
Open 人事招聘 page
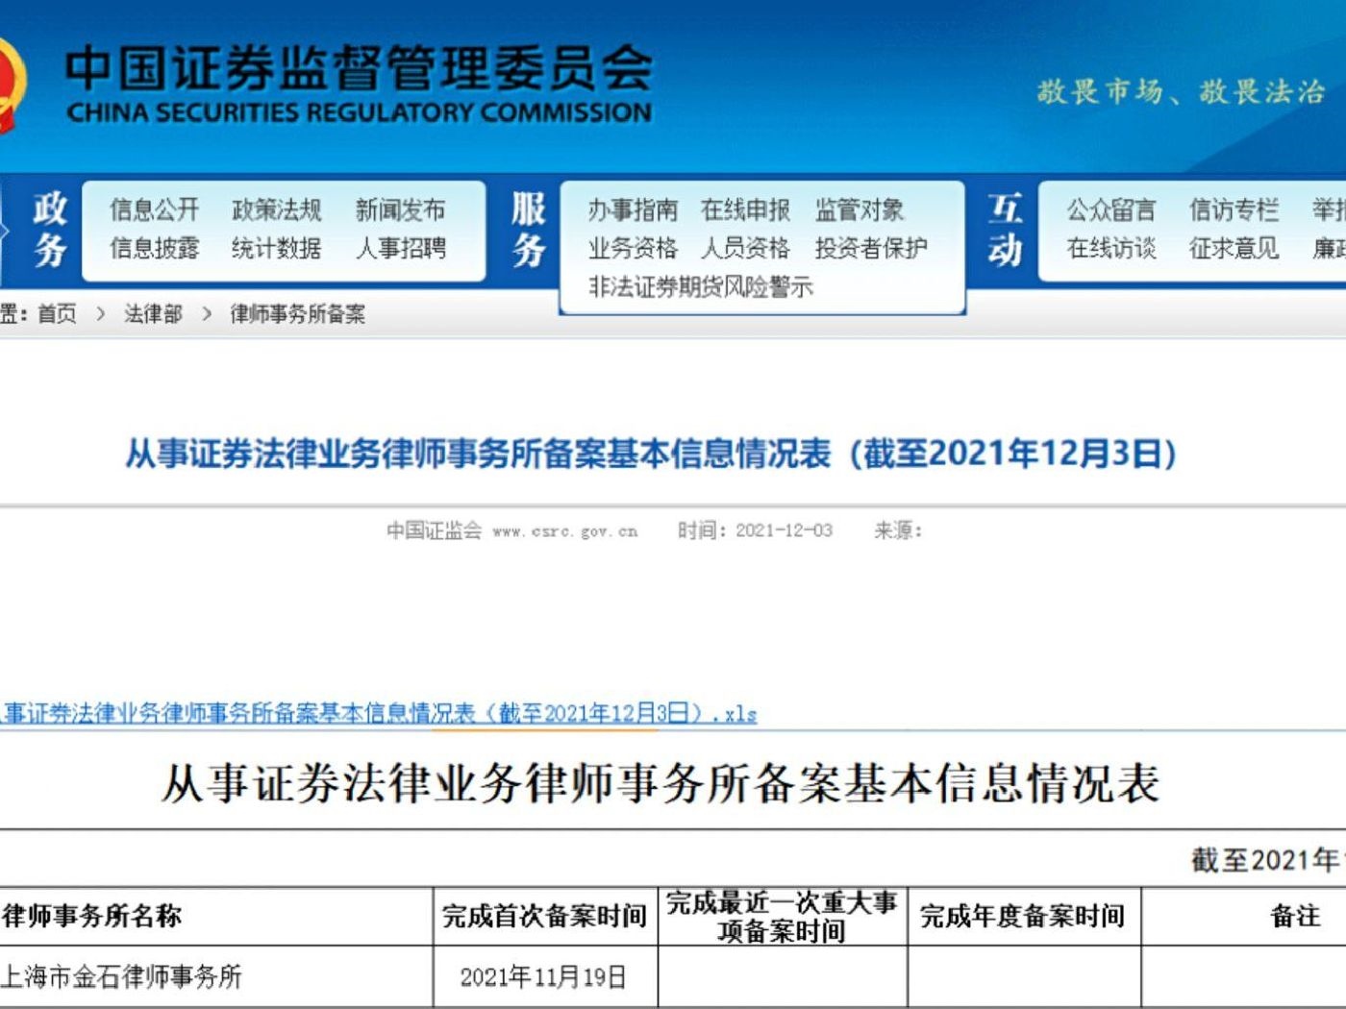click(x=401, y=248)
